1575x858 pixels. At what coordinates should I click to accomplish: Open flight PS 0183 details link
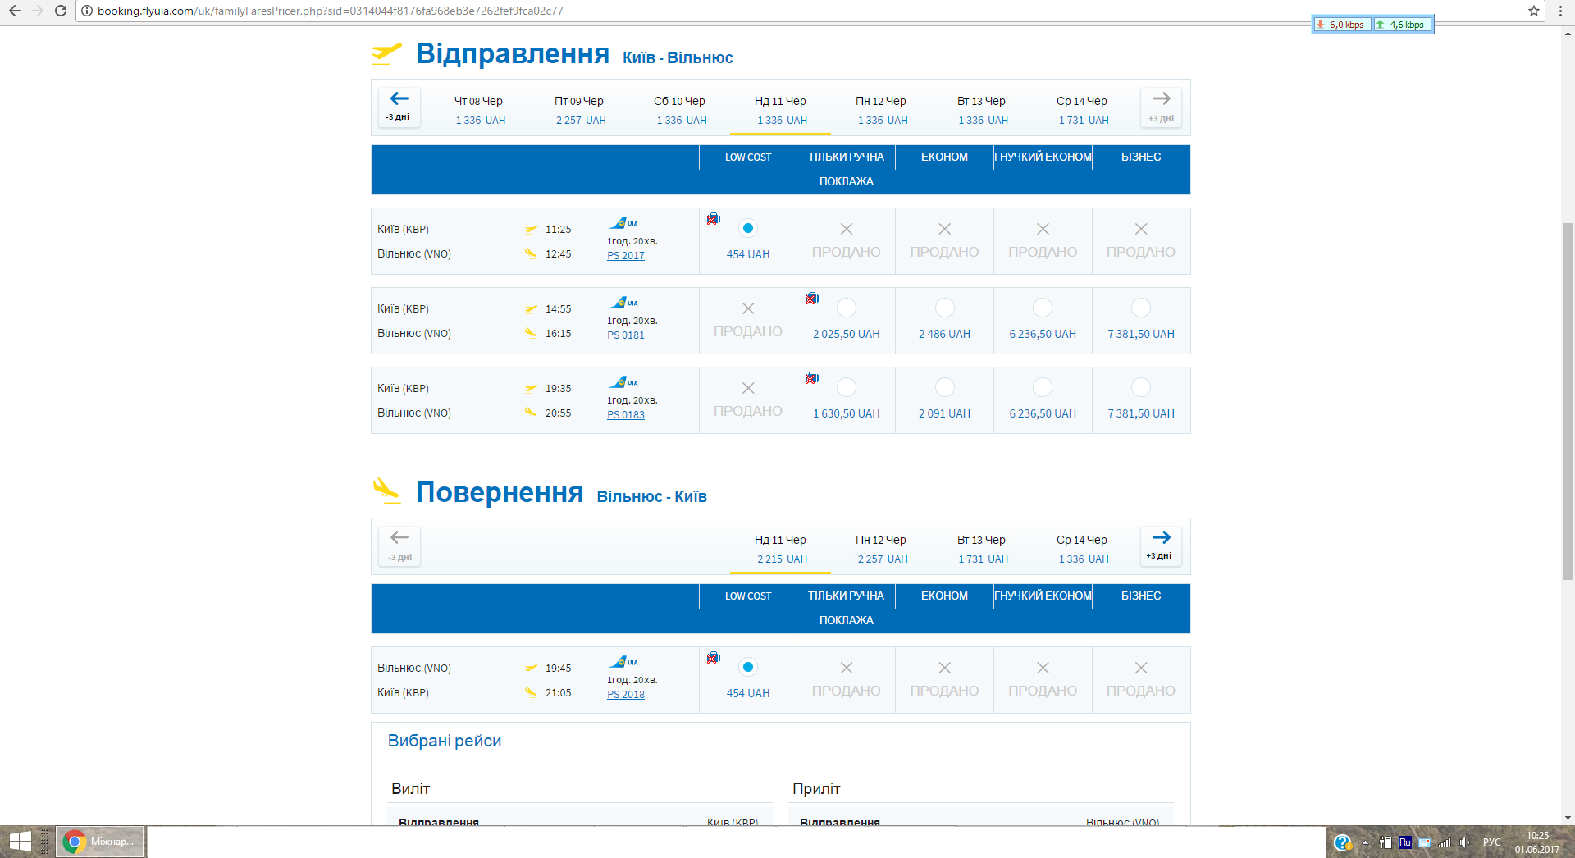pyautogui.click(x=626, y=415)
